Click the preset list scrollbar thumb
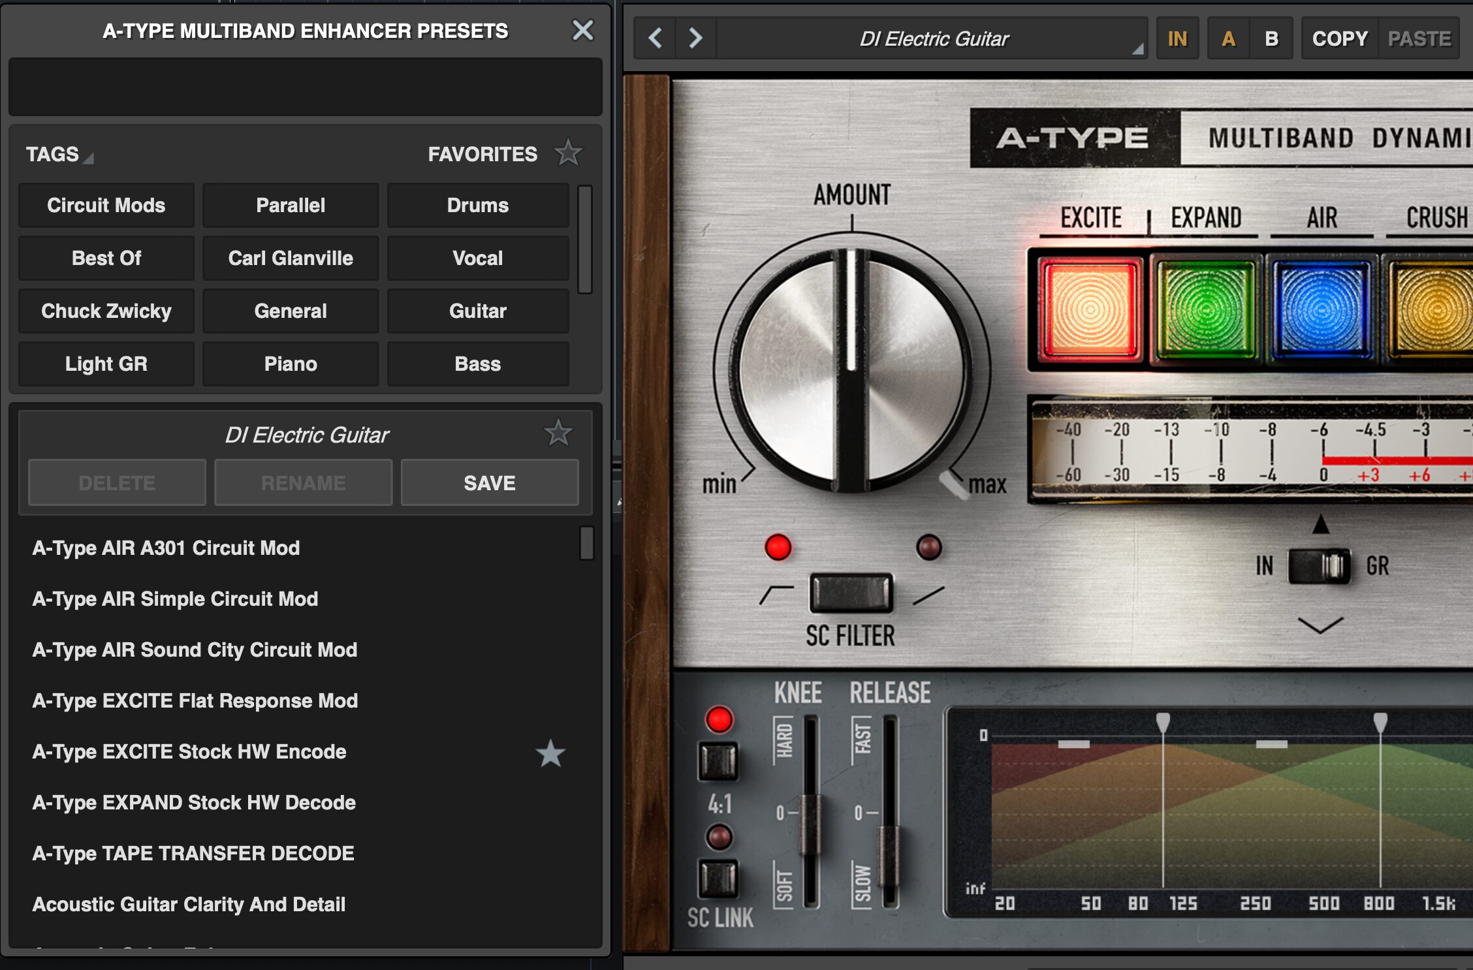1473x970 pixels. 586,543
